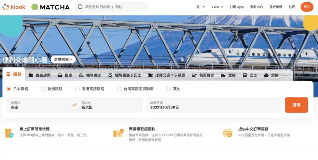The height and width of the screenshot is (160, 318).
Task: Switch to the 巴士 tab
Action: point(250,75)
